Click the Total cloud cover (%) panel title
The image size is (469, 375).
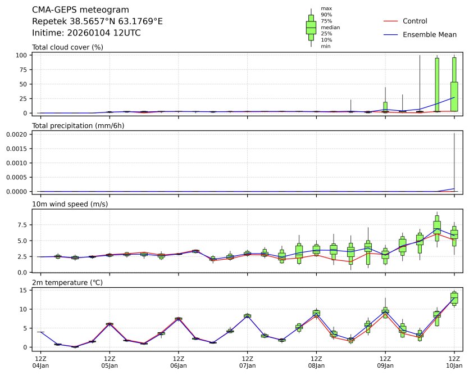click(67, 47)
